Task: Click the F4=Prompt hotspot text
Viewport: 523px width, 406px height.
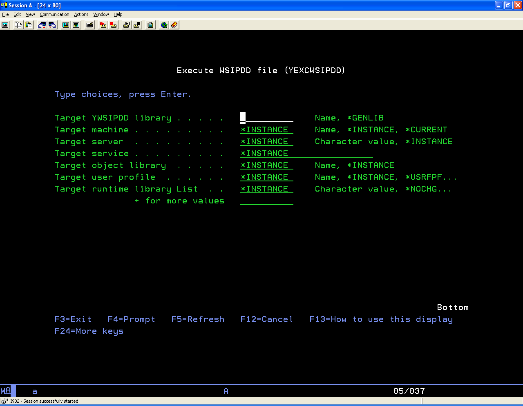Action: point(131,319)
